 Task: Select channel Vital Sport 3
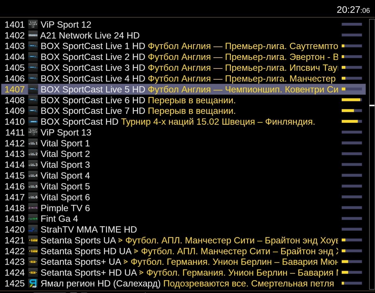coord(183,165)
